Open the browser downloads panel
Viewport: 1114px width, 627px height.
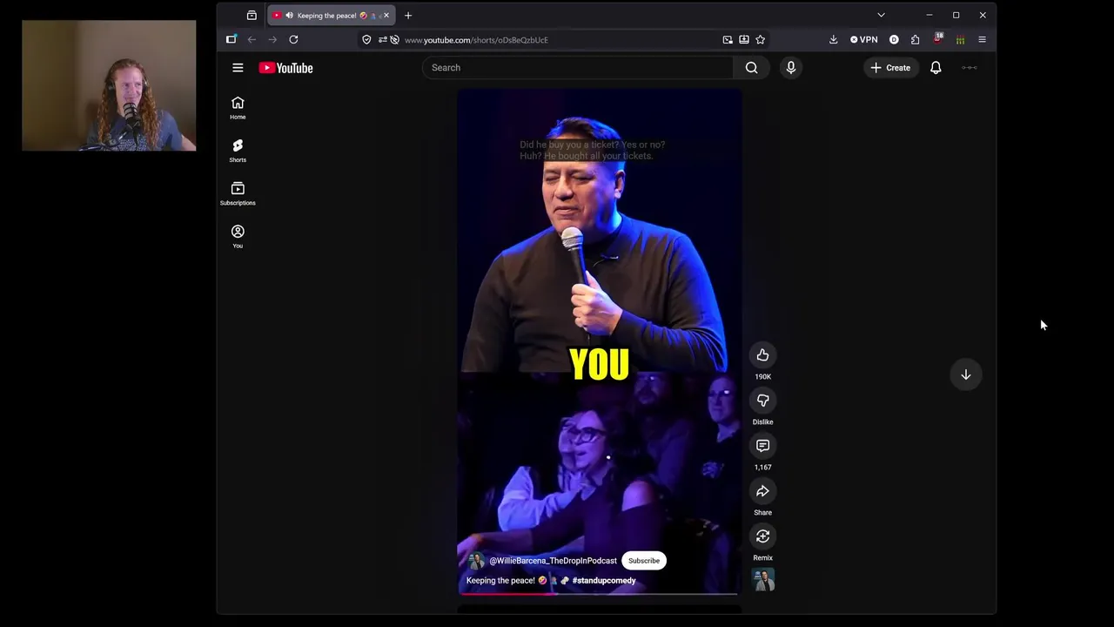[833, 39]
